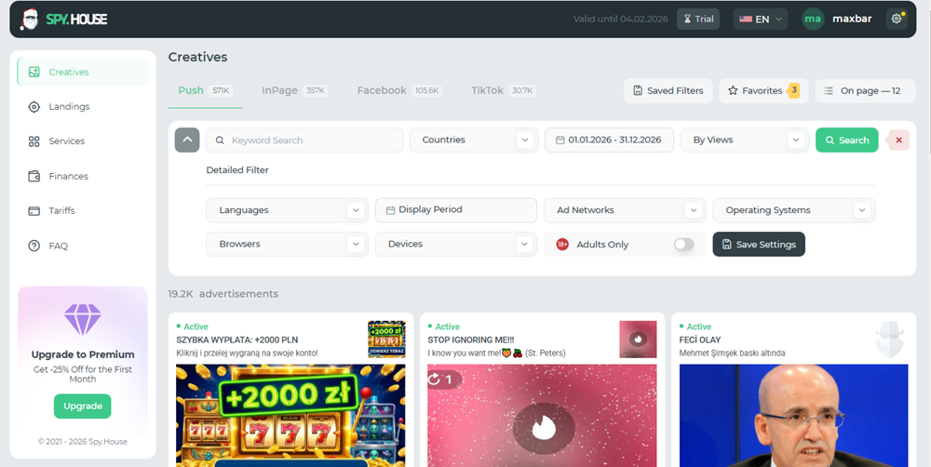
Task: Open the Display Period picker
Action: [456, 210]
